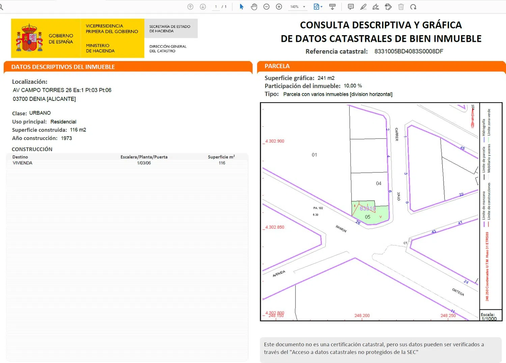Click the stamp edit tool icon
506x363 pixels.
point(388,7)
